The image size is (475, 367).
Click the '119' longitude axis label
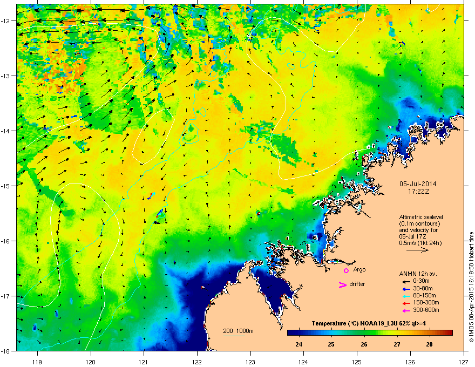[37, 362]
